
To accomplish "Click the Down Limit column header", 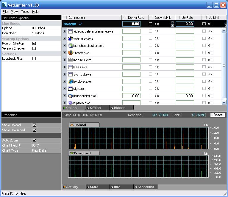I will point(162,18).
